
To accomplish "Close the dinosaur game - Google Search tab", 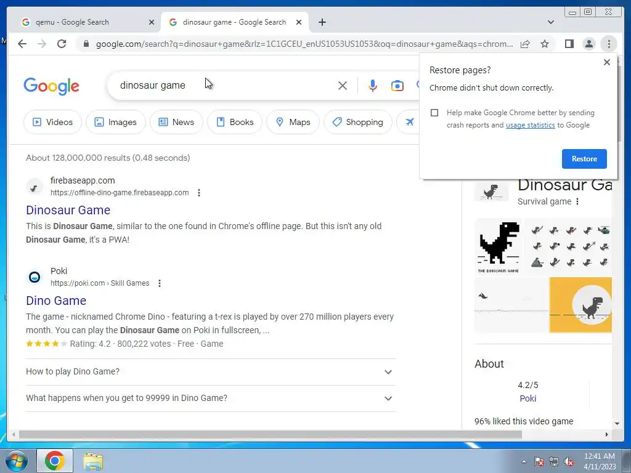I will tap(299, 22).
